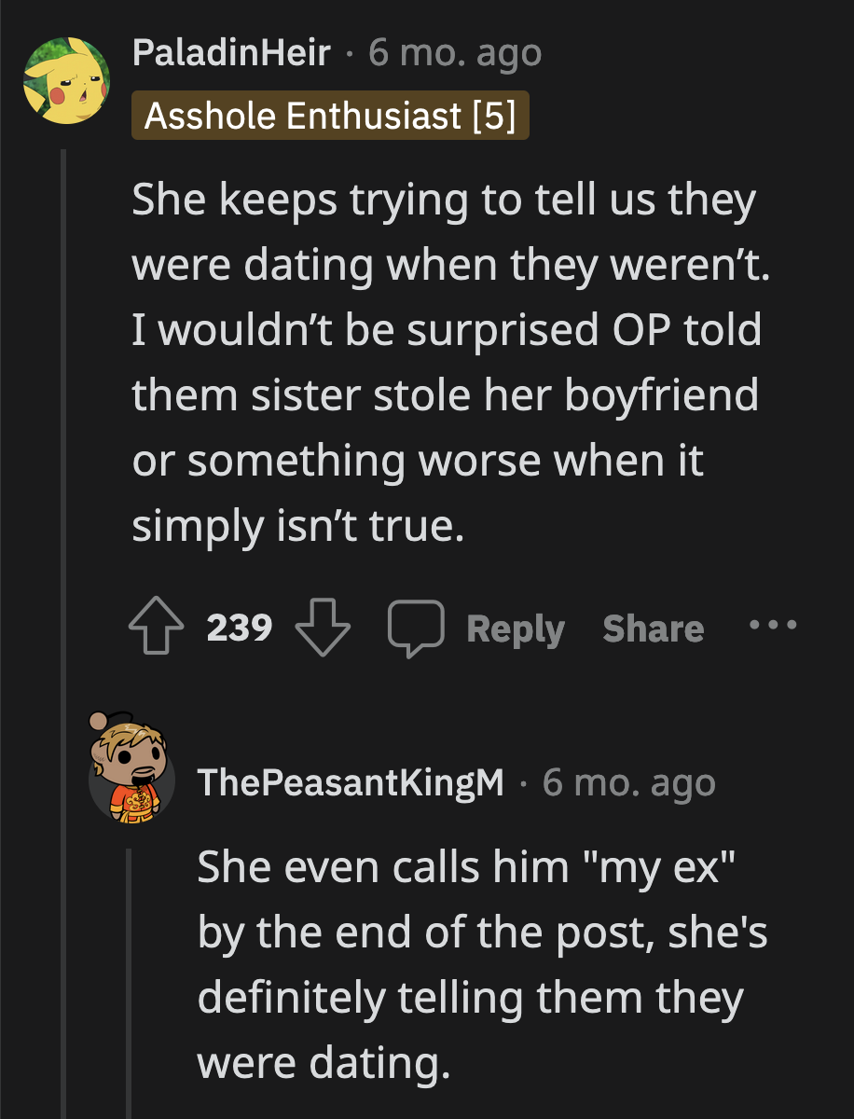Screen dimensions: 854x1119
Task: Open PaladinHeir's profile
Action: (233, 52)
